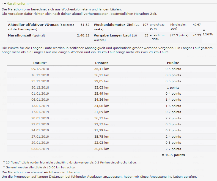Click the 2.7 points value

coord(173,149)
